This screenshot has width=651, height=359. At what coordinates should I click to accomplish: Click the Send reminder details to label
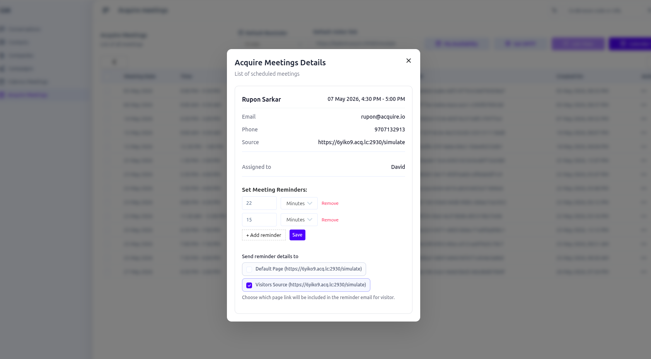(x=270, y=256)
